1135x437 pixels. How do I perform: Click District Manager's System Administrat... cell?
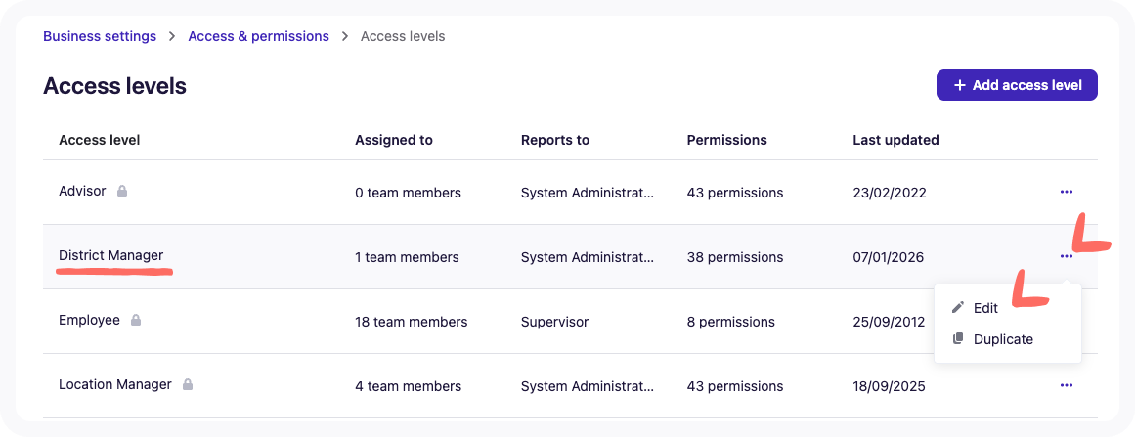pyautogui.click(x=588, y=257)
